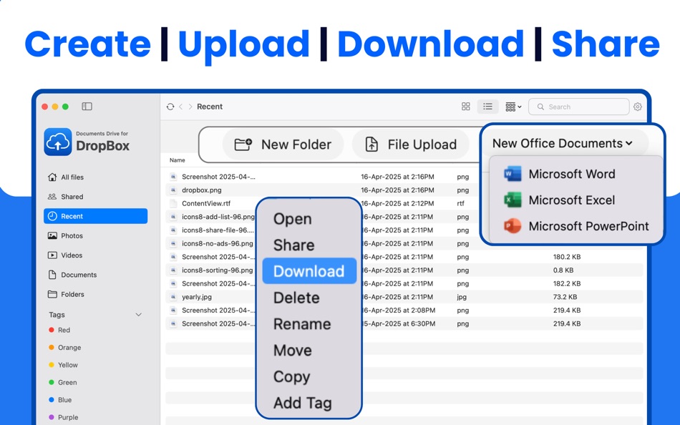Click the dropbox.png file icon
The image size is (680, 425).
point(173,190)
